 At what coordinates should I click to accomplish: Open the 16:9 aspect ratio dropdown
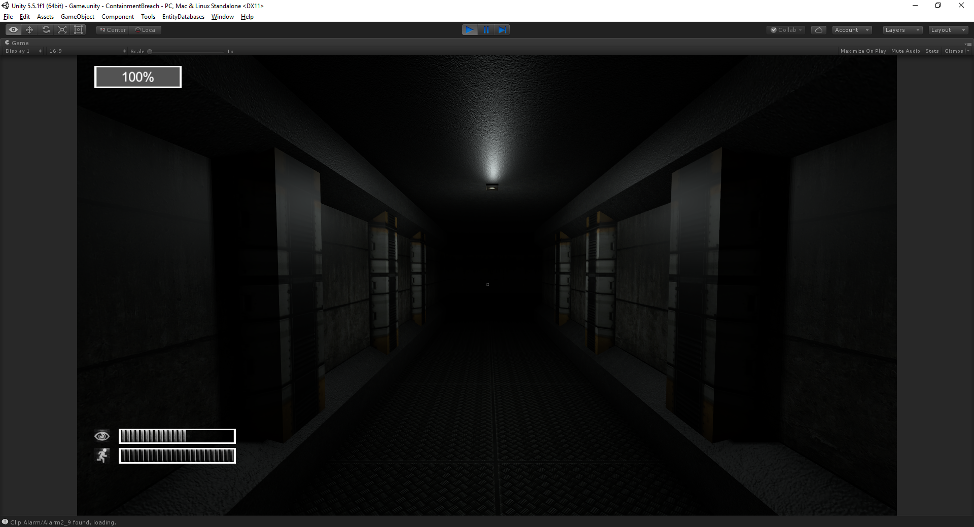pos(87,51)
